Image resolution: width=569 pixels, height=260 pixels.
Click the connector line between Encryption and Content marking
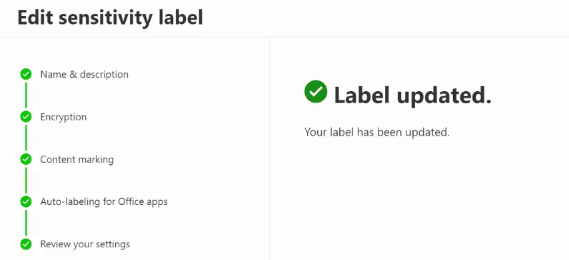tap(26, 138)
